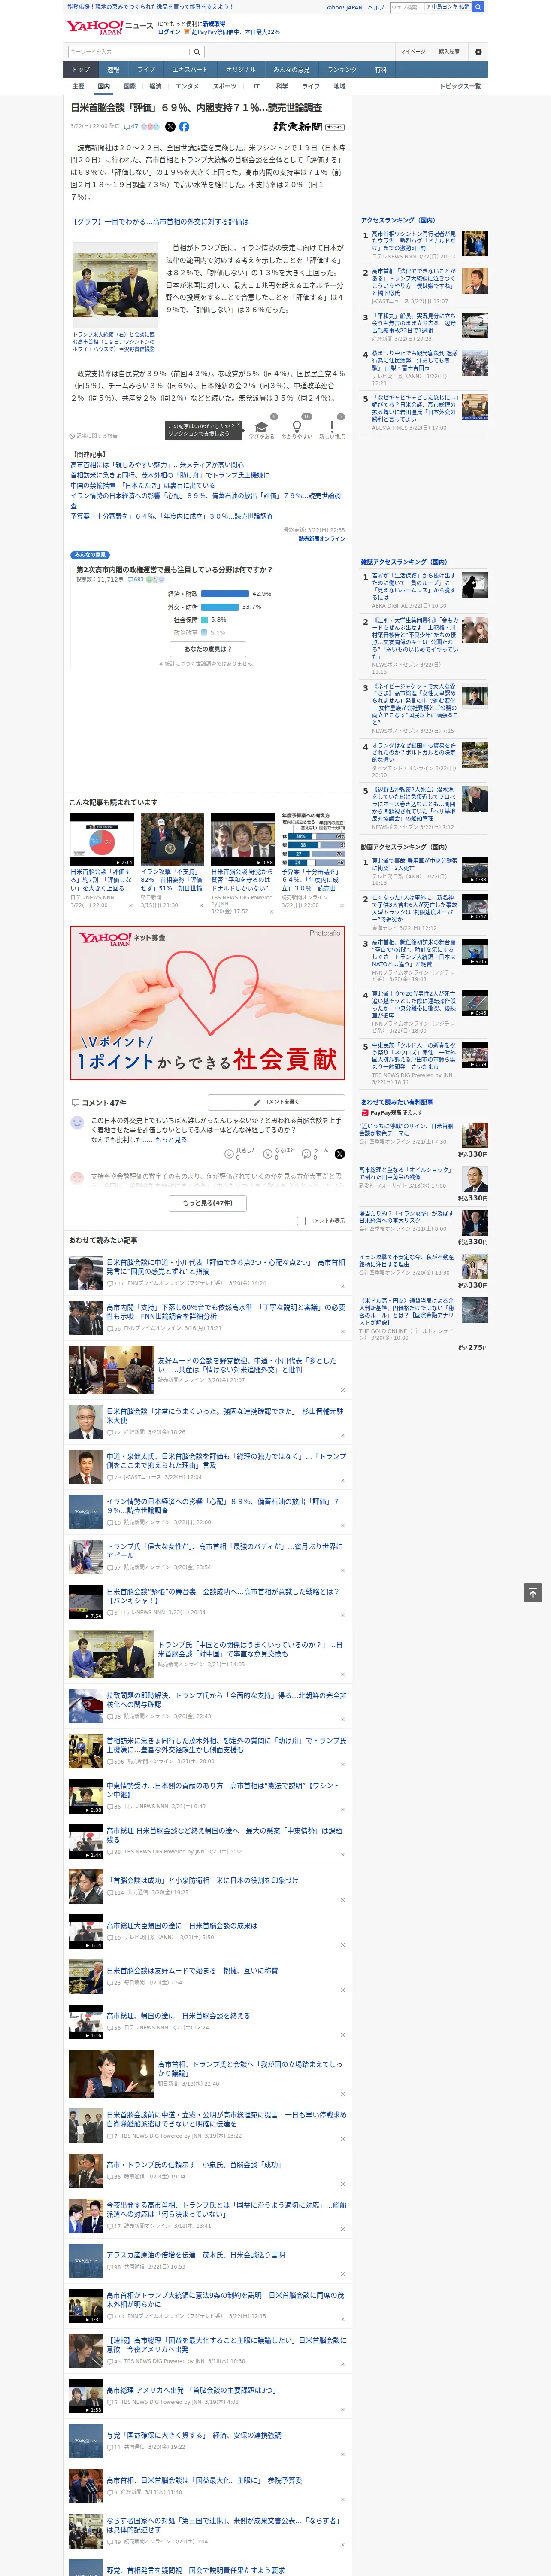Viewport: 551px width, 2576px height.
Task: Open the トップ main navigation tab
Action: 81,69
